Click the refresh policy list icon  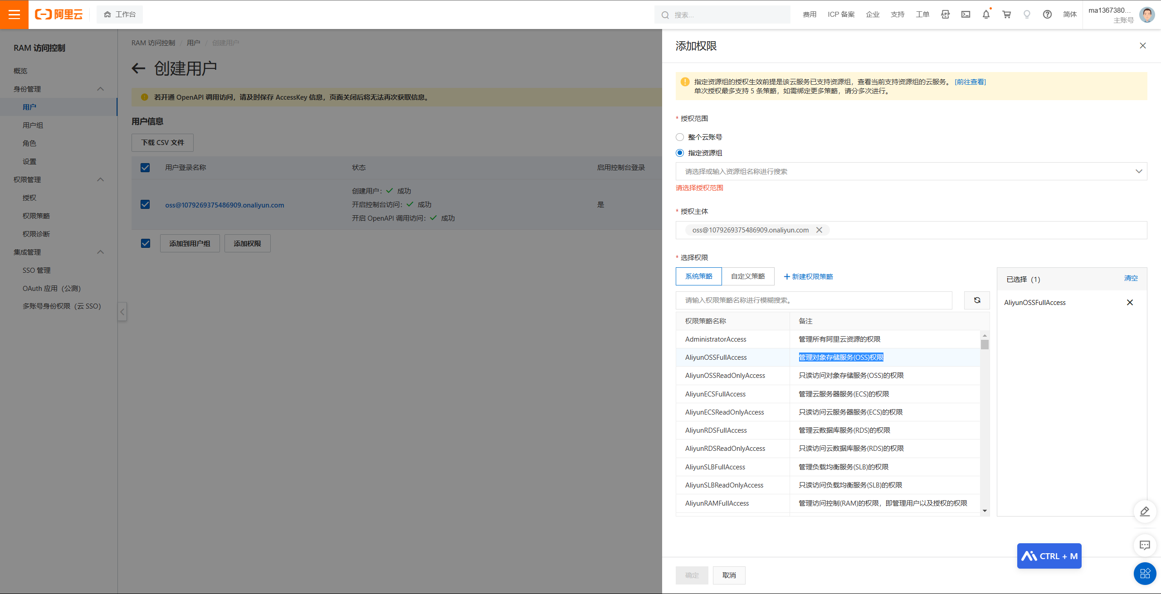tap(977, 300)
